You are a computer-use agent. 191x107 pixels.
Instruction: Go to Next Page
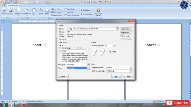point(85,10)
